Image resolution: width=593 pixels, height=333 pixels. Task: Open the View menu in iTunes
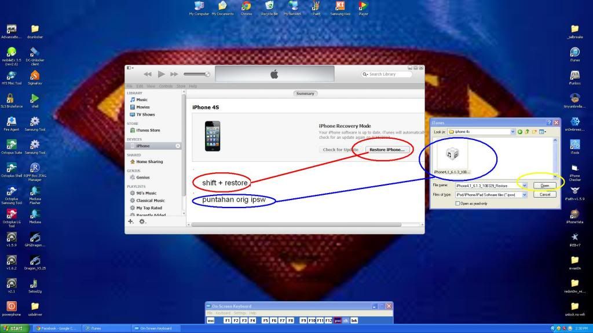click(x=151, y=86)
